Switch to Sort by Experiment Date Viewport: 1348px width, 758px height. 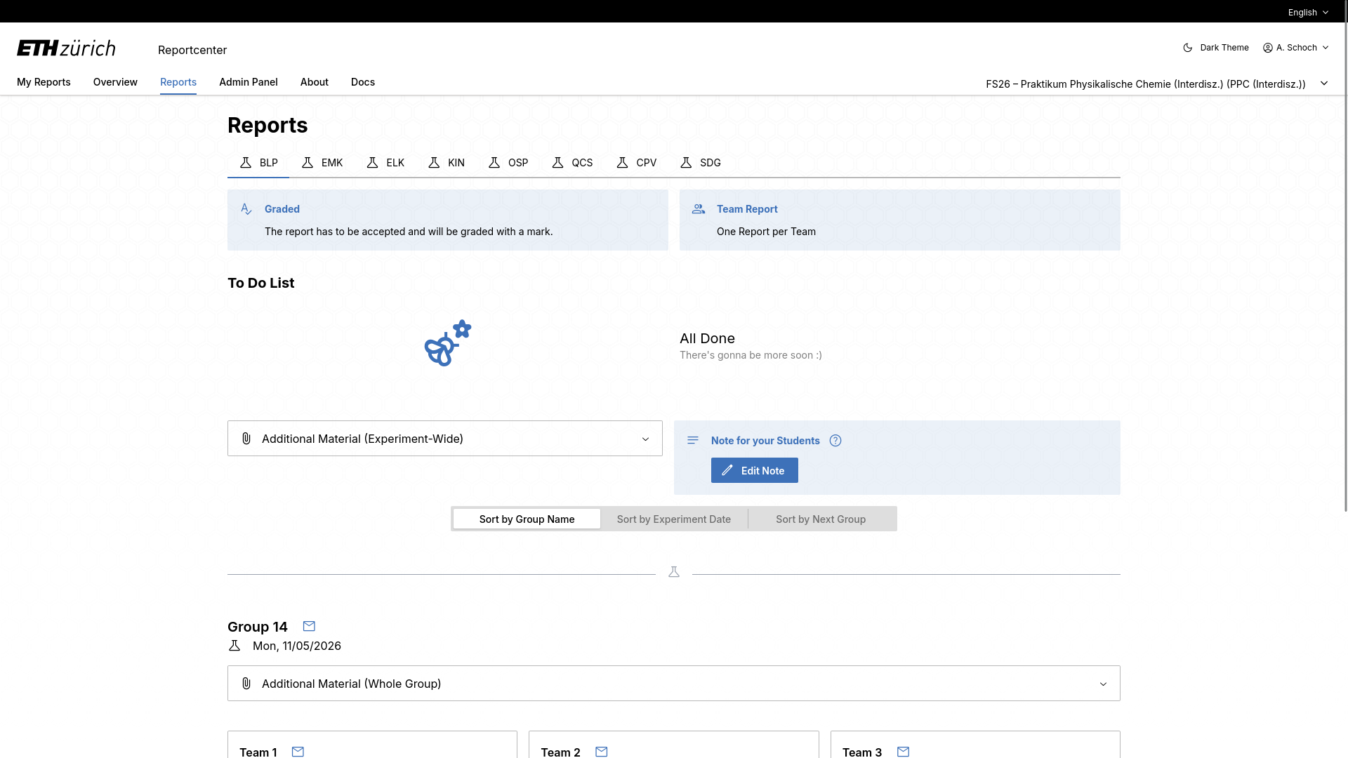(x=674, y=519)
